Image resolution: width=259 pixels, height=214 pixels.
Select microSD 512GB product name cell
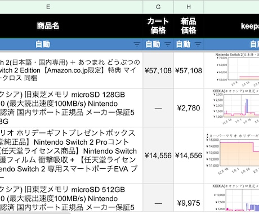tap(71, 198)
